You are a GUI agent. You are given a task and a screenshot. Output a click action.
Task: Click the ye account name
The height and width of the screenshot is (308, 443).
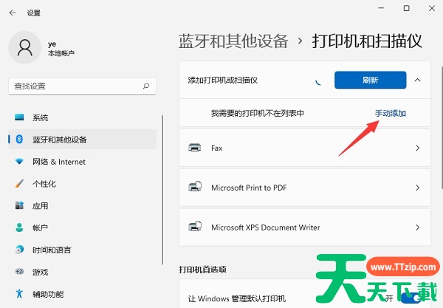(x=52, y=44)
